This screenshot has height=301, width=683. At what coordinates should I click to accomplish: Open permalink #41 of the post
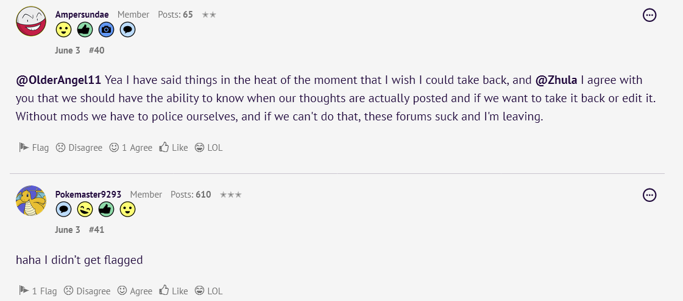click(x=96, y=230)
